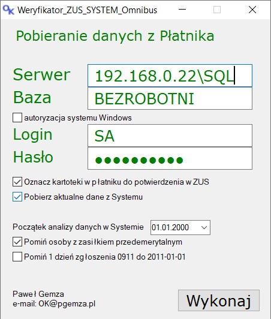The image size is (271, 319).
Task: Click the OK application icon in title bar
Action: tap(8, 10)
